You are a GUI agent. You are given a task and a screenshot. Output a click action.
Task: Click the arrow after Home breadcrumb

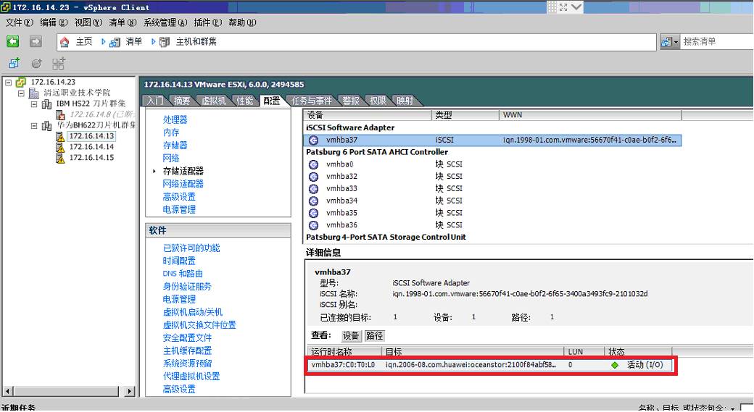104,42
